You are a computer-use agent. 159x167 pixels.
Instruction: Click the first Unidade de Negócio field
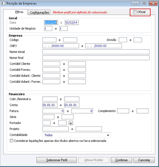[48, 28]
